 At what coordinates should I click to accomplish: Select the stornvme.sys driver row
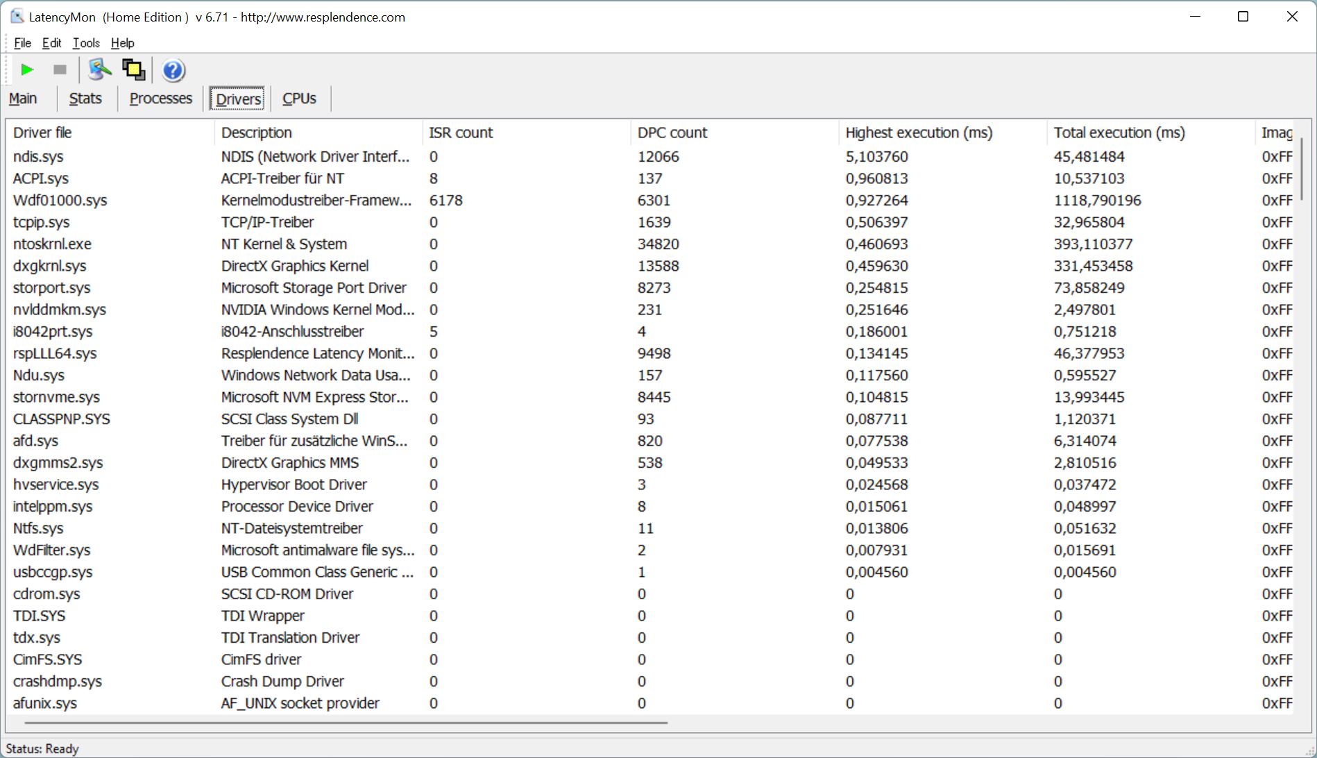coord(651,397)
